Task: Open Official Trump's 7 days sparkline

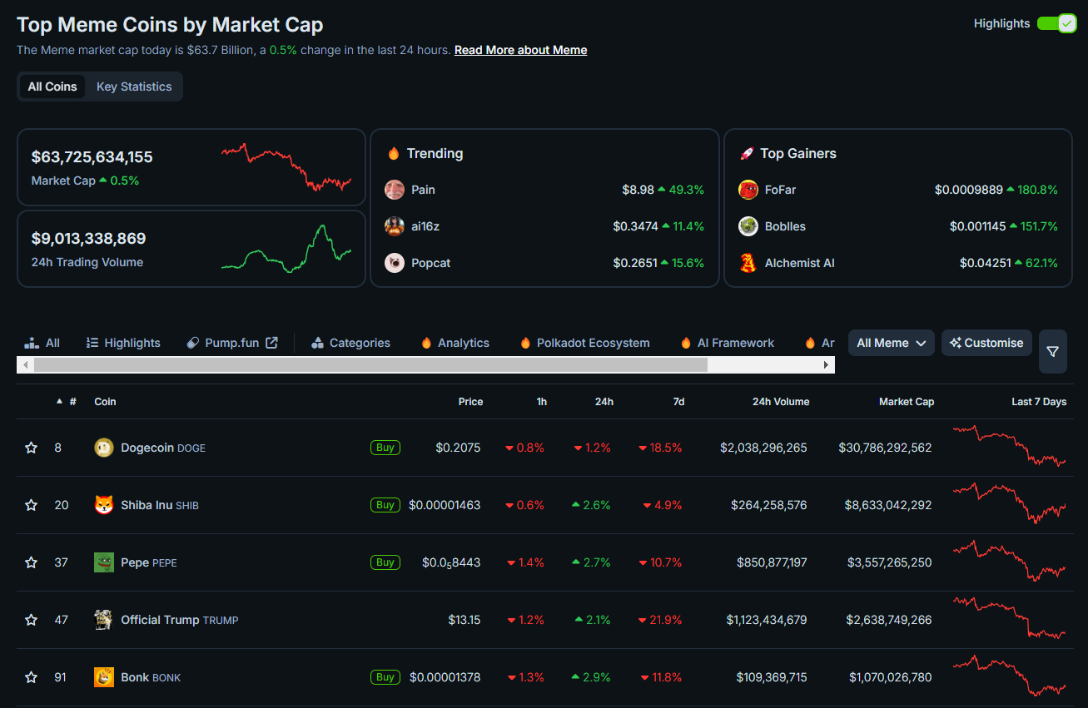Action: [x=1009, y=617]
